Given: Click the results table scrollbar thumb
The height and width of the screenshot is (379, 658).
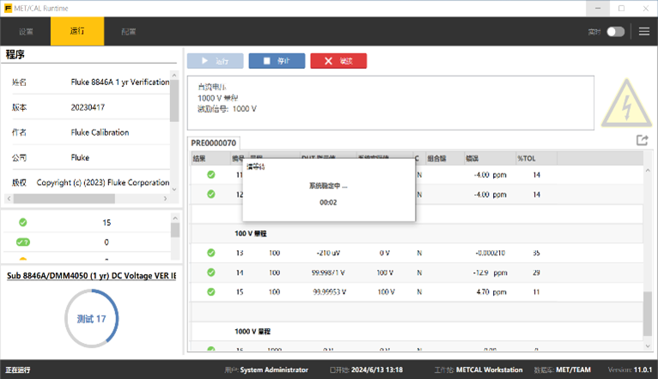Looking at the screenshot, I should pos(648,314).
